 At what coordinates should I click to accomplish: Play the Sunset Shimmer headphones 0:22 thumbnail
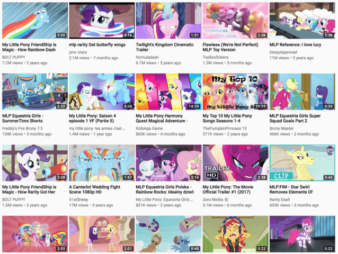235,234
